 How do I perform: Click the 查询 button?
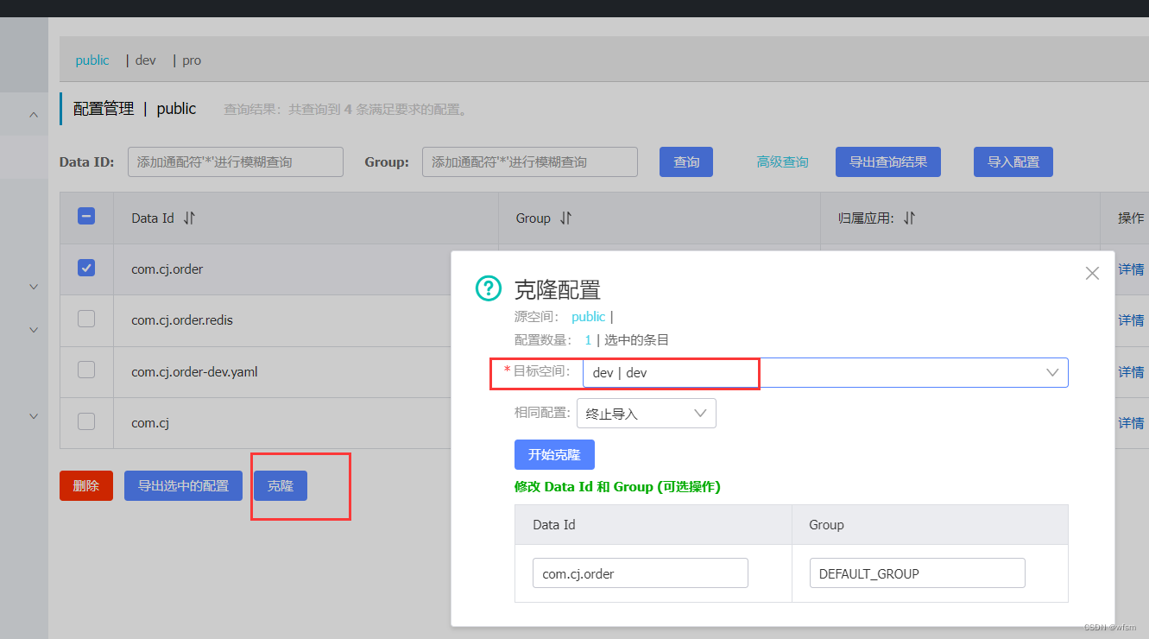coord(686,161)
